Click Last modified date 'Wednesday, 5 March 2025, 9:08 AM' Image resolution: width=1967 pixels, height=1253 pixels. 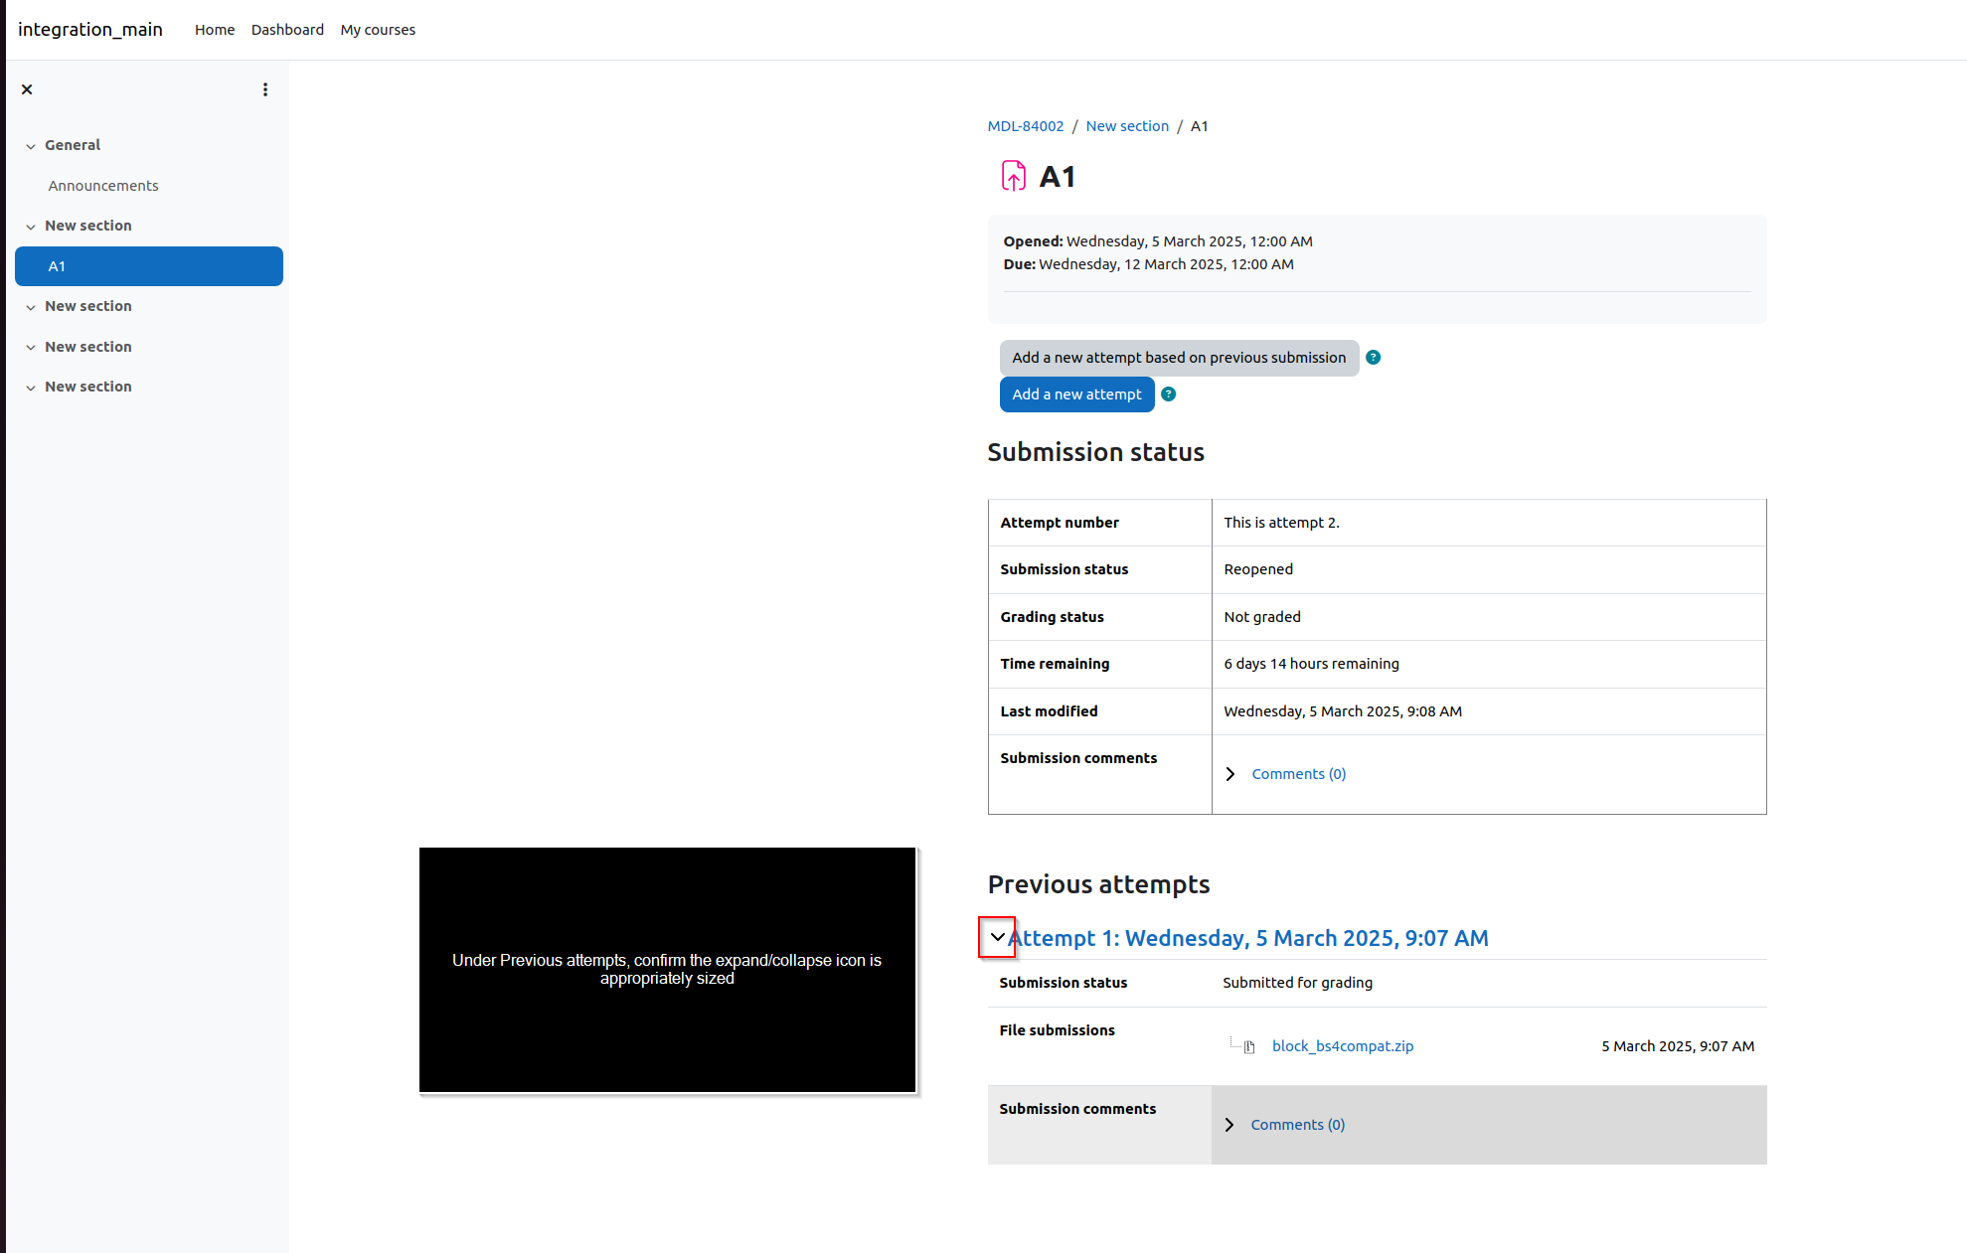[1343, 711]
